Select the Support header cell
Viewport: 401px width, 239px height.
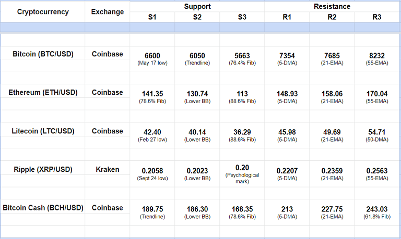(x=197, y=7)
